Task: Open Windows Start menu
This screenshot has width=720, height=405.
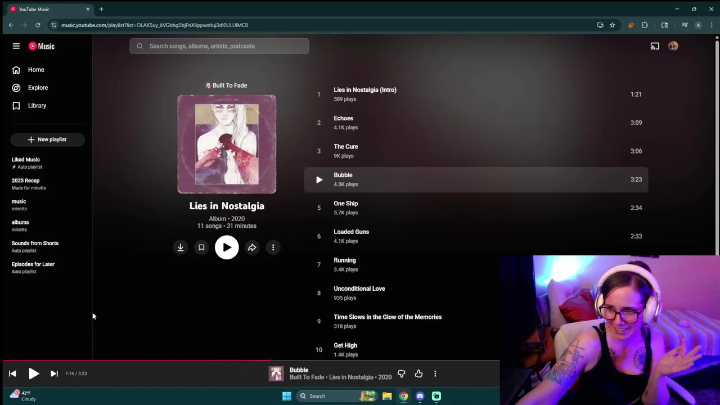Action: pyautogui.click(x=287, y=396)
